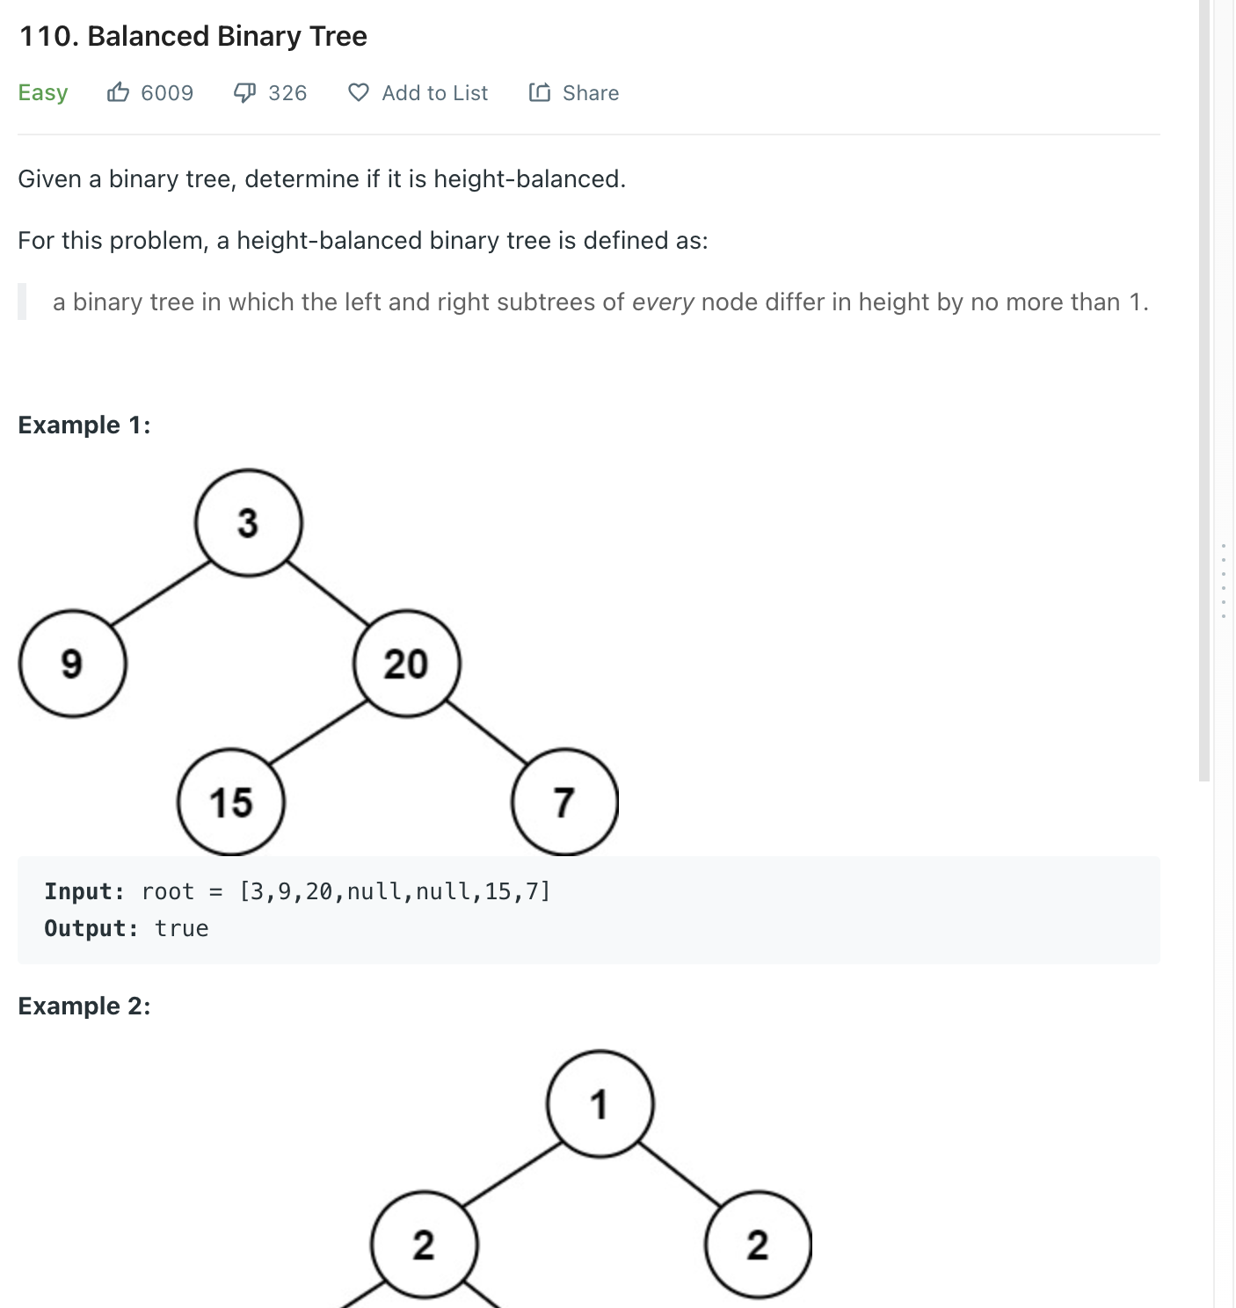The width and height of the screenshot is (1236, 1308).
Task: Click the problem title 110. Balanced Binary Tree
Action: pyautogui.click(x=193, y=36)
